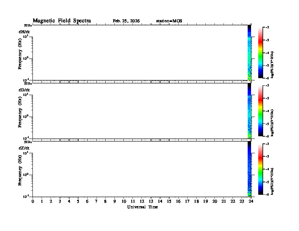The width and height of the screenshot is (299, 231).
Task: Click the hour "18" tick label
Action: [x=196, y=202]
